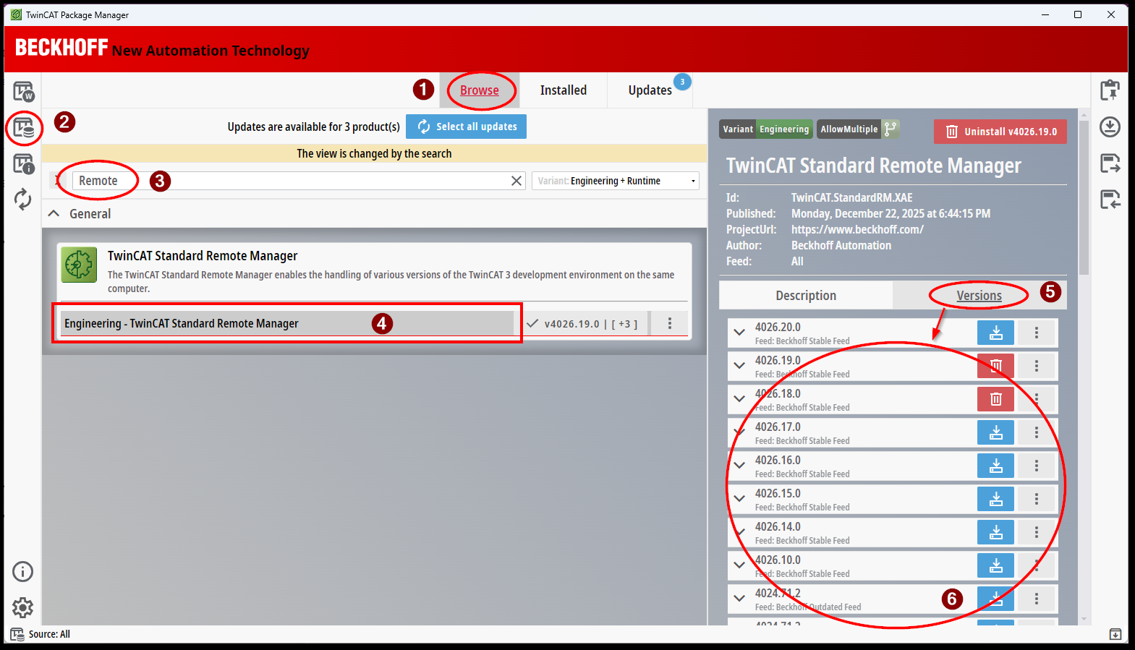
Task: Switch to the Installed tab
Action: click(x=563, y=90)
